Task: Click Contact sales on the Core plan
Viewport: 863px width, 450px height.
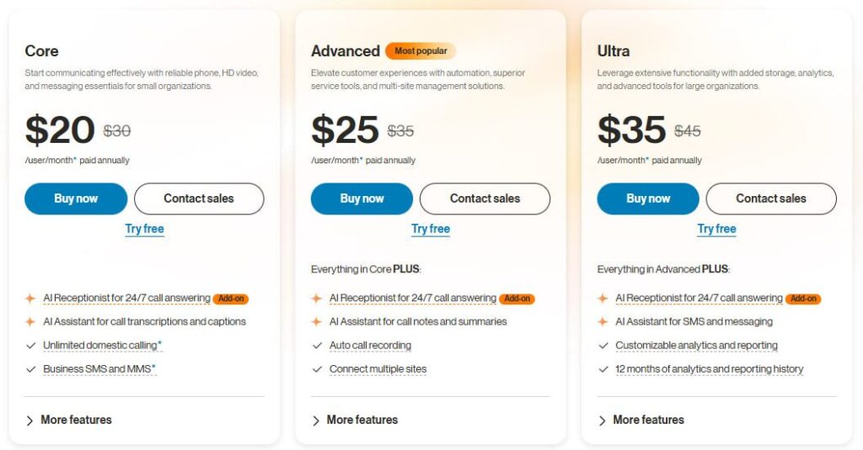Action: point(199,199)
